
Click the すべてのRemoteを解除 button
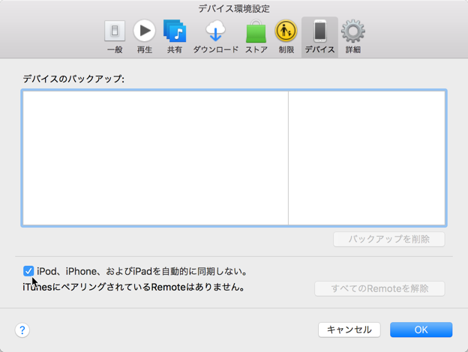pyautogui.click(x=379, y=289)
